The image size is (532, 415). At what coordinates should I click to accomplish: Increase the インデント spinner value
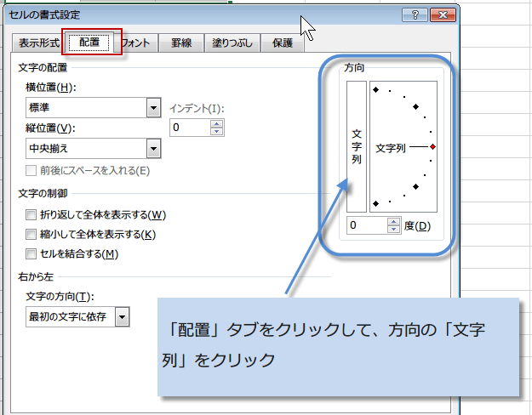coord(217,124)
